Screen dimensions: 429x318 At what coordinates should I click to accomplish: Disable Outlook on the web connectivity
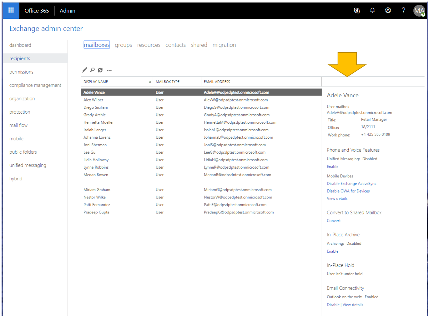(x=333, y=305)
